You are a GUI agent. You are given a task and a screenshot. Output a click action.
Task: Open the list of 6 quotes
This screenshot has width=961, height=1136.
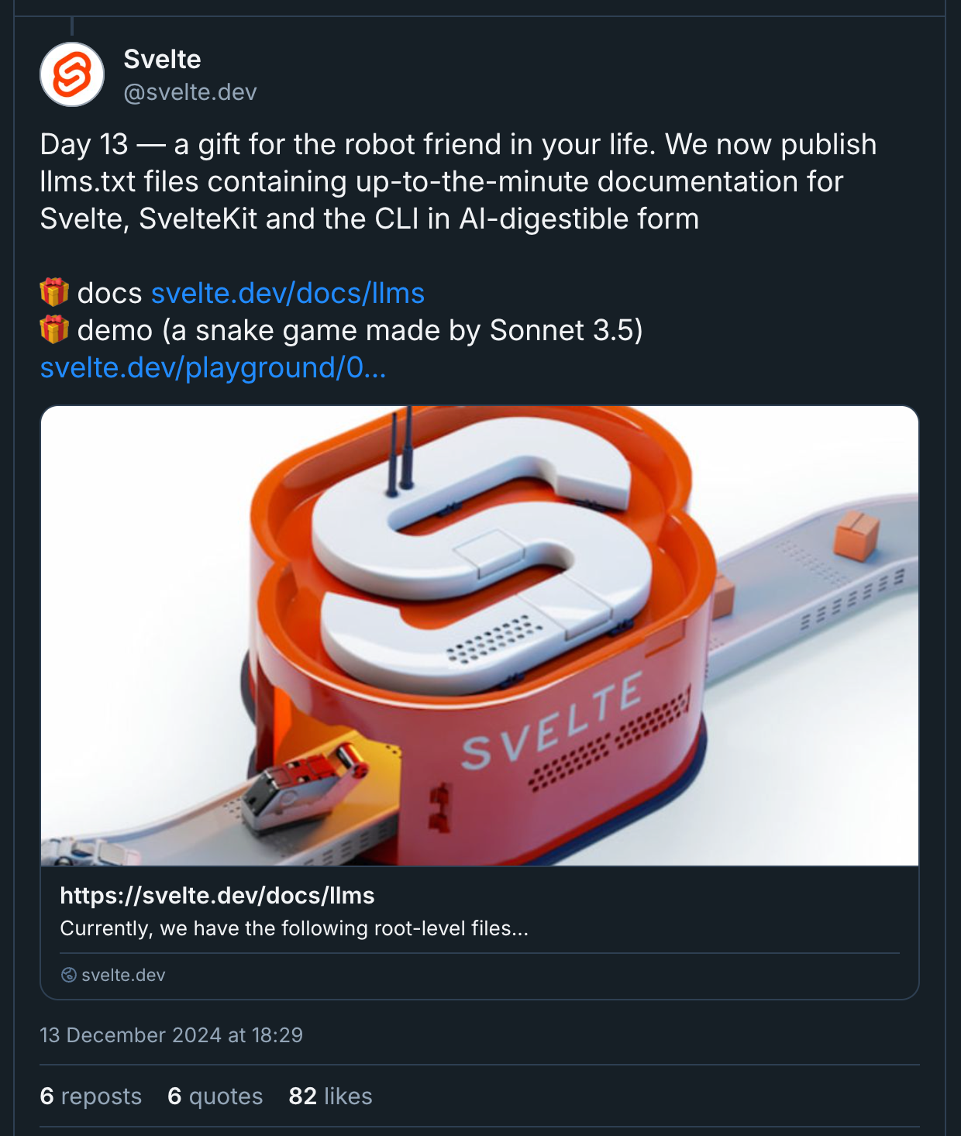[215, 1096]
